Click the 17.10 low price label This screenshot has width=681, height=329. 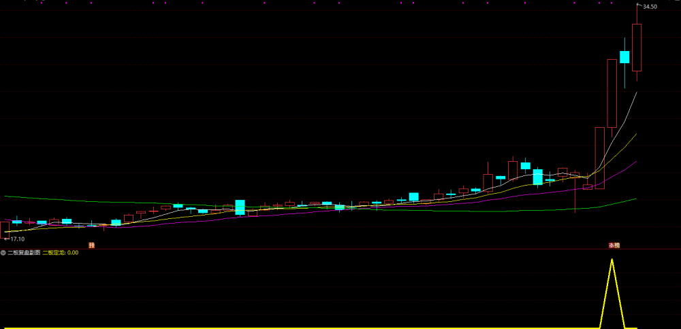click(x=18, y=239)
